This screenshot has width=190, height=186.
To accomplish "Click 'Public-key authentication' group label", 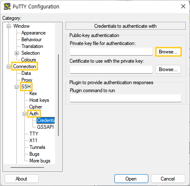I will tap(94, 35).
